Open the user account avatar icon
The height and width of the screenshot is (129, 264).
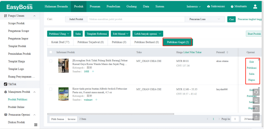click(255, 7)
